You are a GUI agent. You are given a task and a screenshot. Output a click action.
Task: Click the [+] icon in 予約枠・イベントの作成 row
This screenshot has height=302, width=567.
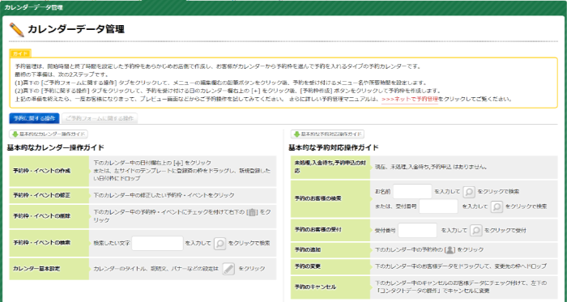point(178,163)
